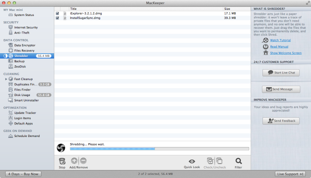311x178 pixels.
Task: Open the Backup sidebar icon
Action: click(x=11, y=61)
